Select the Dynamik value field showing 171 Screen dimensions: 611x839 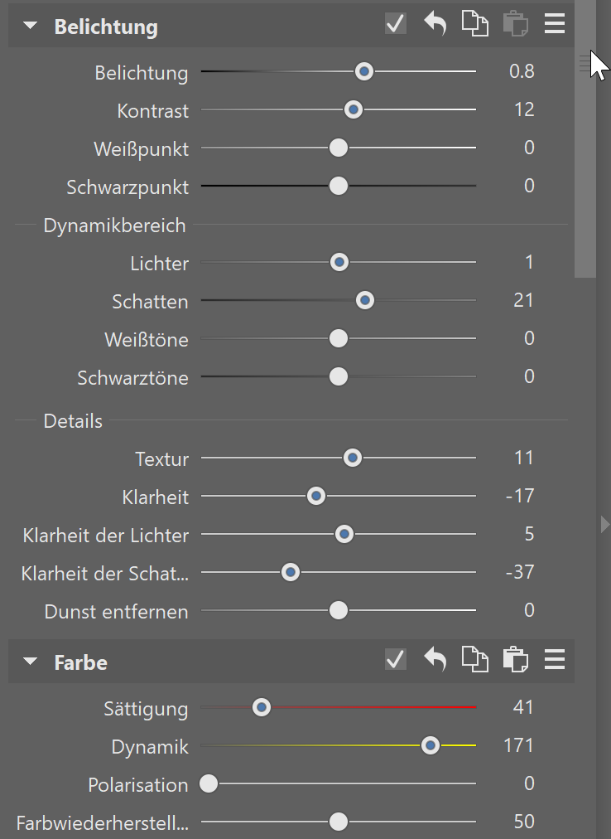[x=518, y=745]
